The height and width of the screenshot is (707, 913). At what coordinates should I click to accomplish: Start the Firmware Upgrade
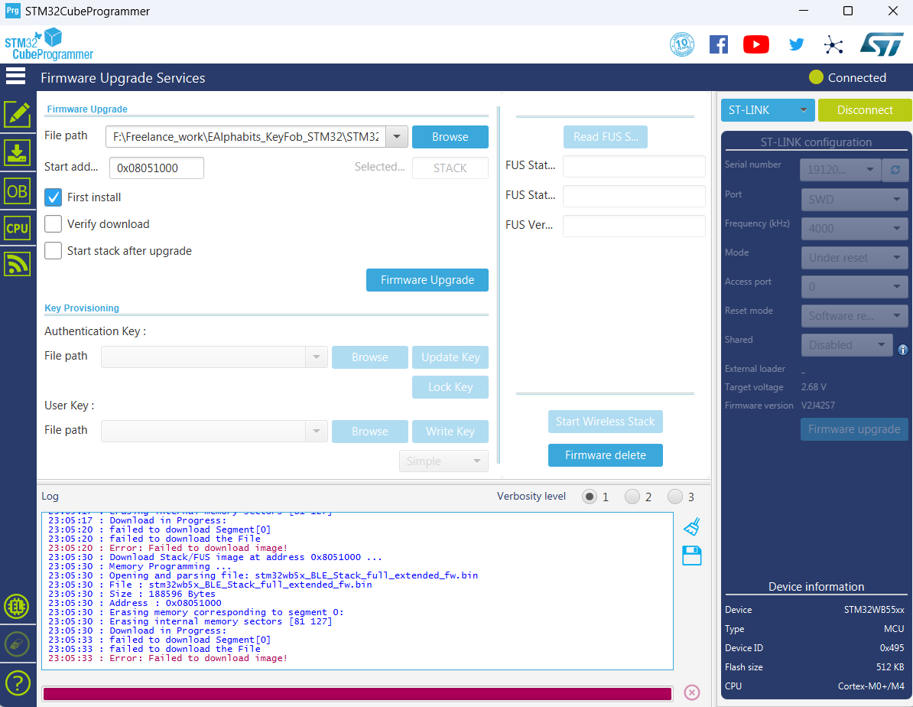427,279
